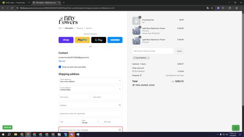The height and width of the screenshot is (137, 244).
Task: Click the Sign out link under Contact
Action: pyautogui.click(x=62, y=61)
